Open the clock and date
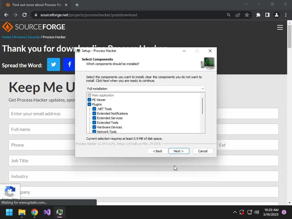This screenshot has height=219, width=292. coord(271,212)
